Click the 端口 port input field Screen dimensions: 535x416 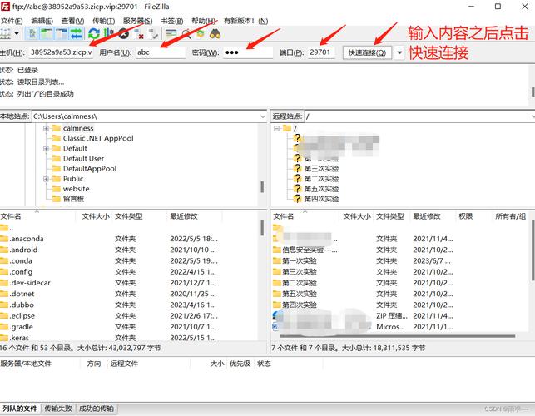point(321,52)
